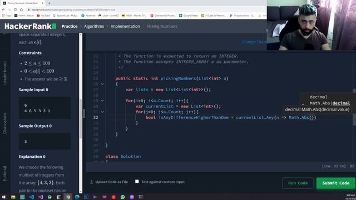Open File Explorer from taskbar

(x=13, y=197)
